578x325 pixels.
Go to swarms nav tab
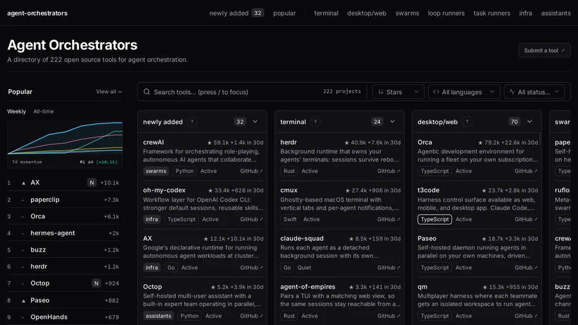(408, 13)
